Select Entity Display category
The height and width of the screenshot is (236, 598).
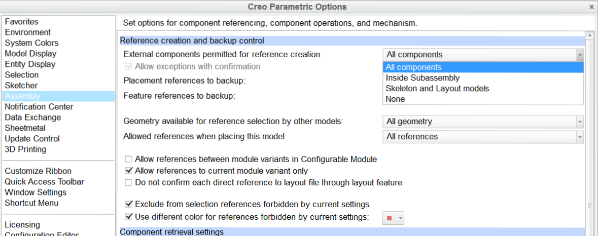coord(30,64)
